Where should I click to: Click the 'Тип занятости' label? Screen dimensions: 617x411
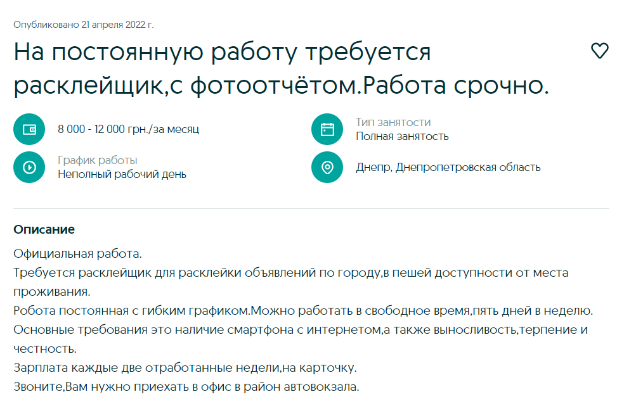point(393,122)
